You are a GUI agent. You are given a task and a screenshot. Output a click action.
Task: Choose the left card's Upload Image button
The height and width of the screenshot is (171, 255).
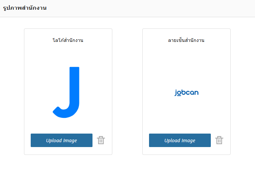point(61,140)
